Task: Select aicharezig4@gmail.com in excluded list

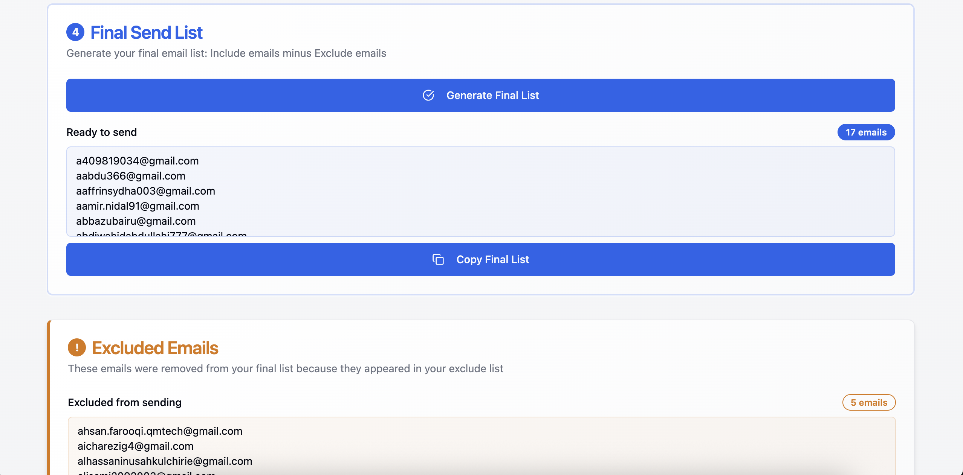Action: (x=135, y=446)
